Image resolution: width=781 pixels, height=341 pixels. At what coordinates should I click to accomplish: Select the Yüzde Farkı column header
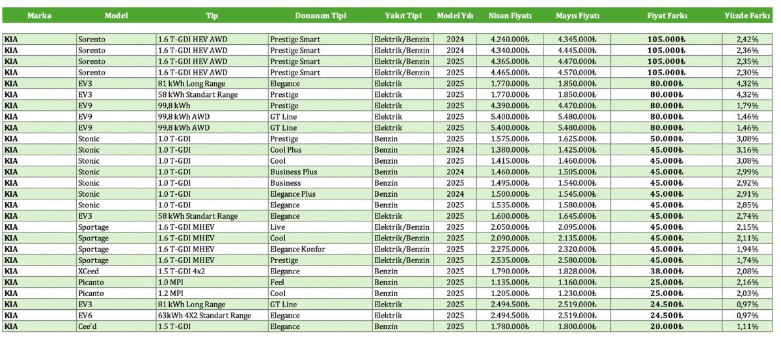[x=747, y=15]
